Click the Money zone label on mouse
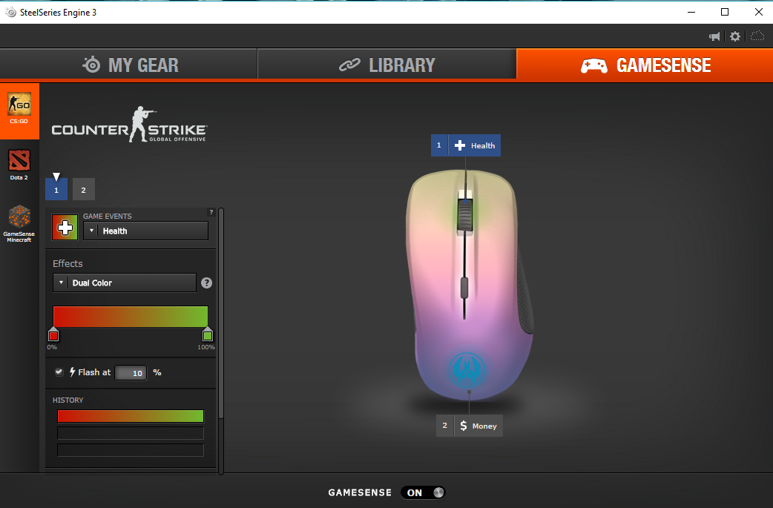 [x=470, y=426]
